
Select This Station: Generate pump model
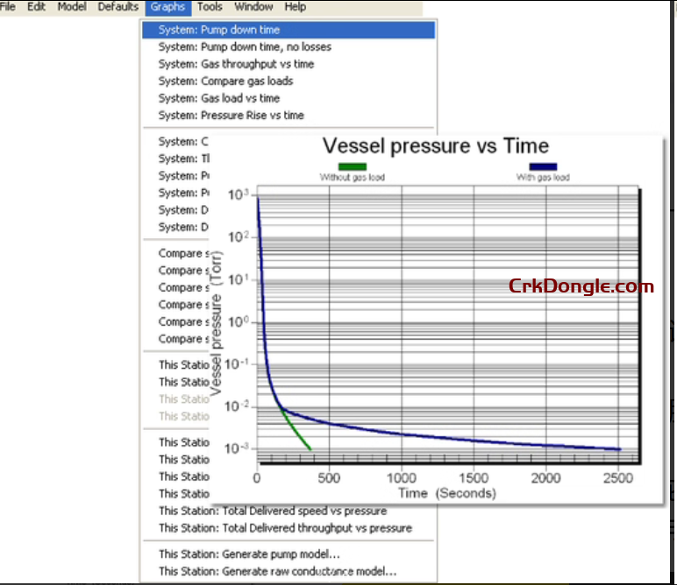click(x=249, y=554)
